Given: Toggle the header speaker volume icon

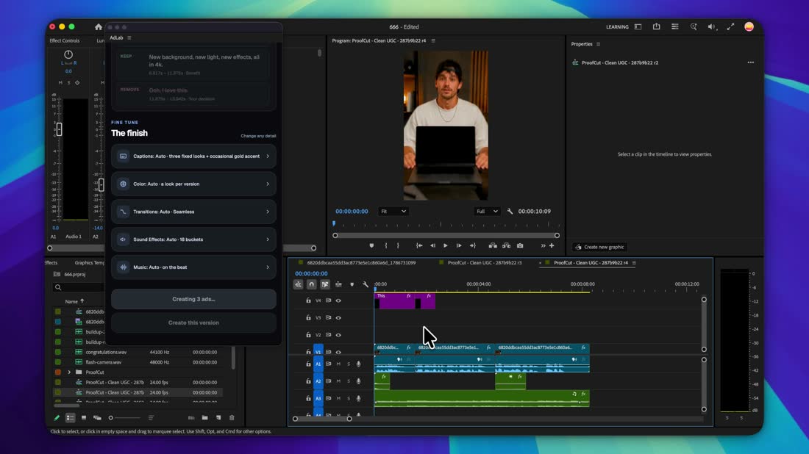Looking at the screenshot, I should [711, 26].
